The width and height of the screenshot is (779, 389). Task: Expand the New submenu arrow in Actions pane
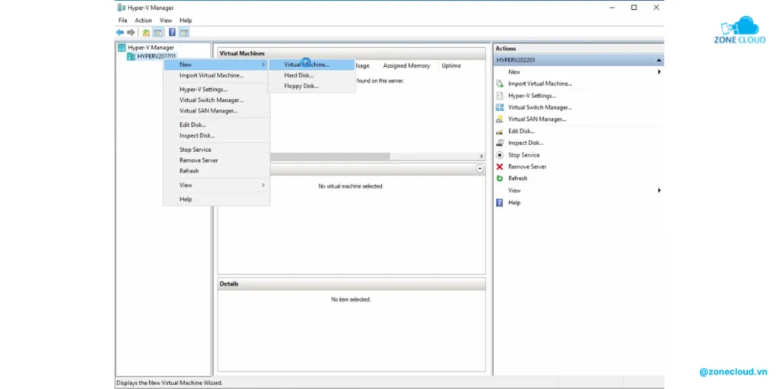pos(660,72)
